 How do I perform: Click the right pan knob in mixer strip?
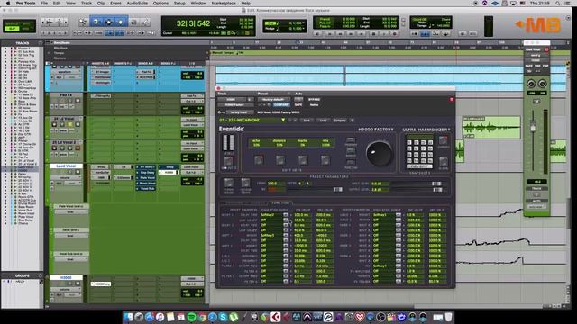[543, 84]
